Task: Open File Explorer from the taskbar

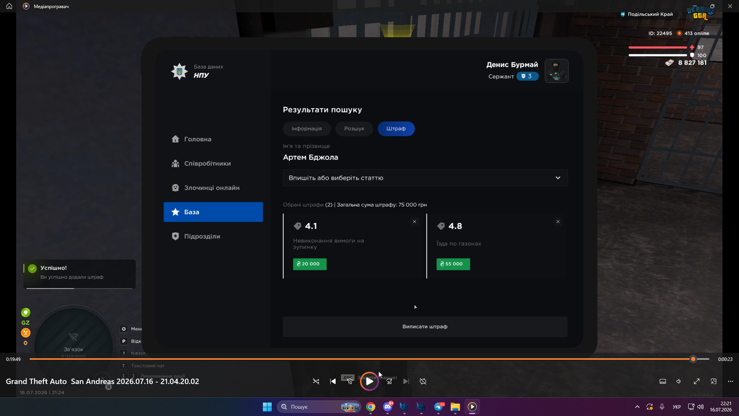Action: tap(455, 407)
